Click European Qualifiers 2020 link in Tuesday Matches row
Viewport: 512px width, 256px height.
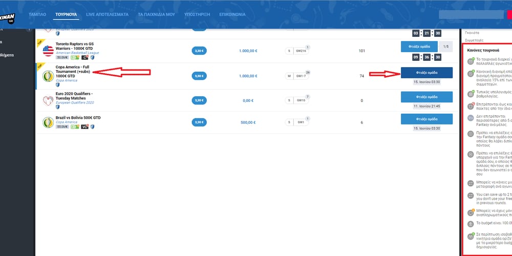(x=75, y=102)
